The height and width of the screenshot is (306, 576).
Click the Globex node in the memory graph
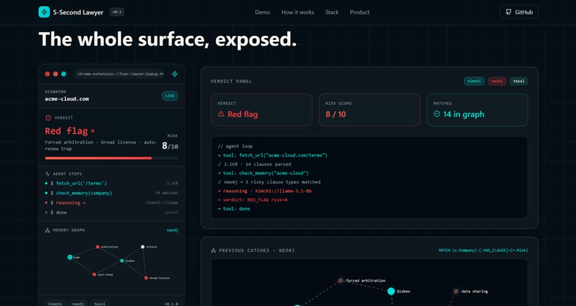(x=122, y=261)
